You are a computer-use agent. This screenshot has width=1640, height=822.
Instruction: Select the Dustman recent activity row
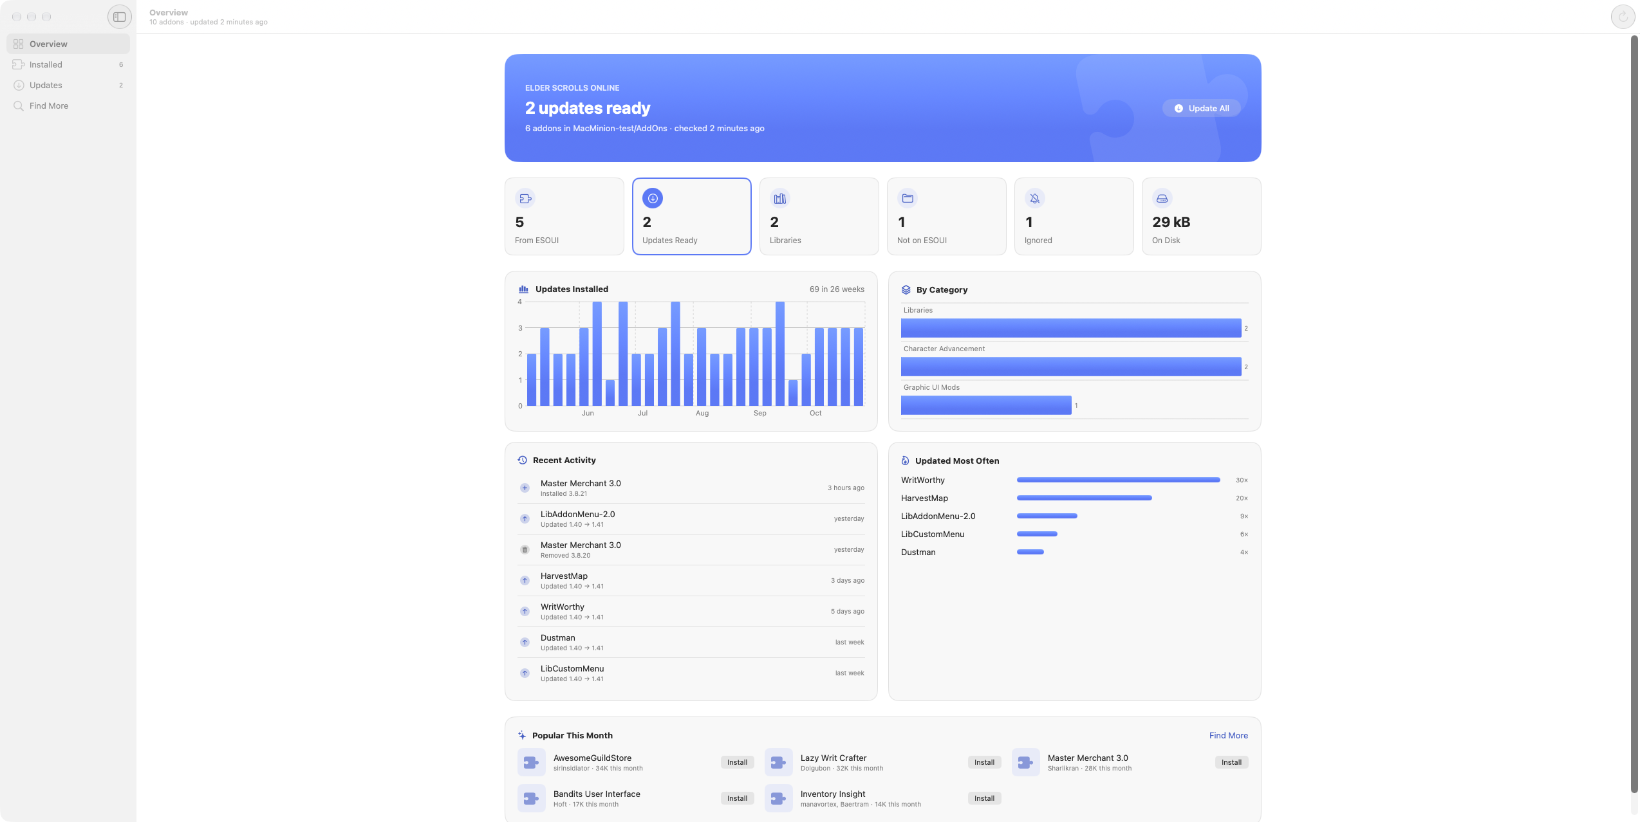pyautogui.click(x=691, y=643)
